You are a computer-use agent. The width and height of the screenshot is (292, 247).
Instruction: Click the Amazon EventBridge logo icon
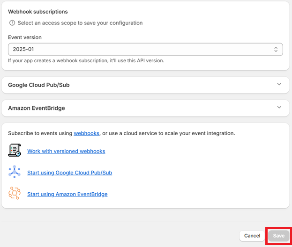point(15,194)
